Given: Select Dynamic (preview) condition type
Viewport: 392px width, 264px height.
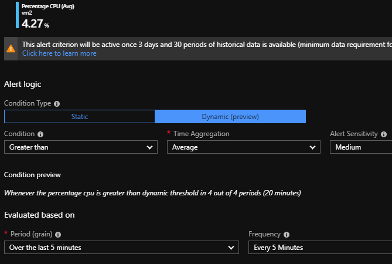Looking at the screenshot, I should (x=230, y=117).
